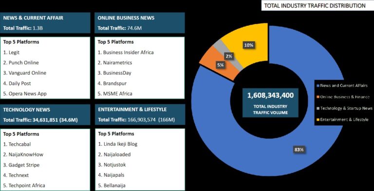Click Top 5 Platforms heading under Online Business News
This screenshot has height=191, width=374.
[116, 42]
